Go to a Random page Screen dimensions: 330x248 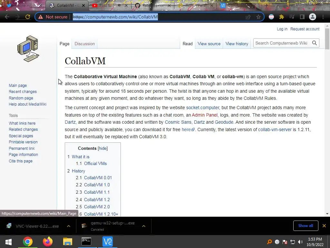point(21,98)
